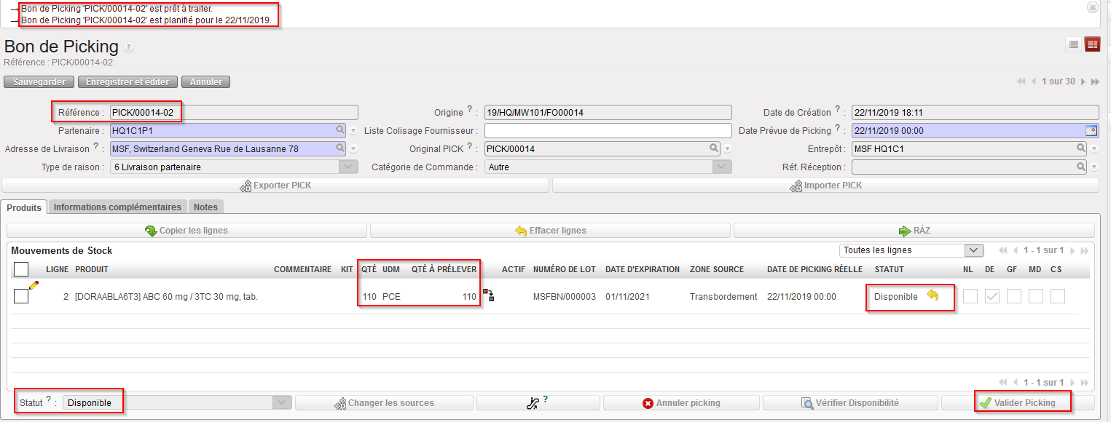This screenshot has height=422, width=1111.
Task: Click the yellow return arrow beside Disponible
Action: click(x=933, y=295)
